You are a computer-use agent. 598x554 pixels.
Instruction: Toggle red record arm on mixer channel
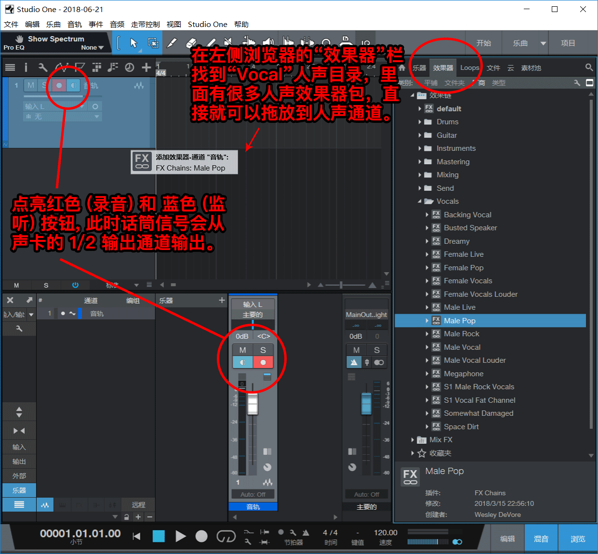coord(263,362)
